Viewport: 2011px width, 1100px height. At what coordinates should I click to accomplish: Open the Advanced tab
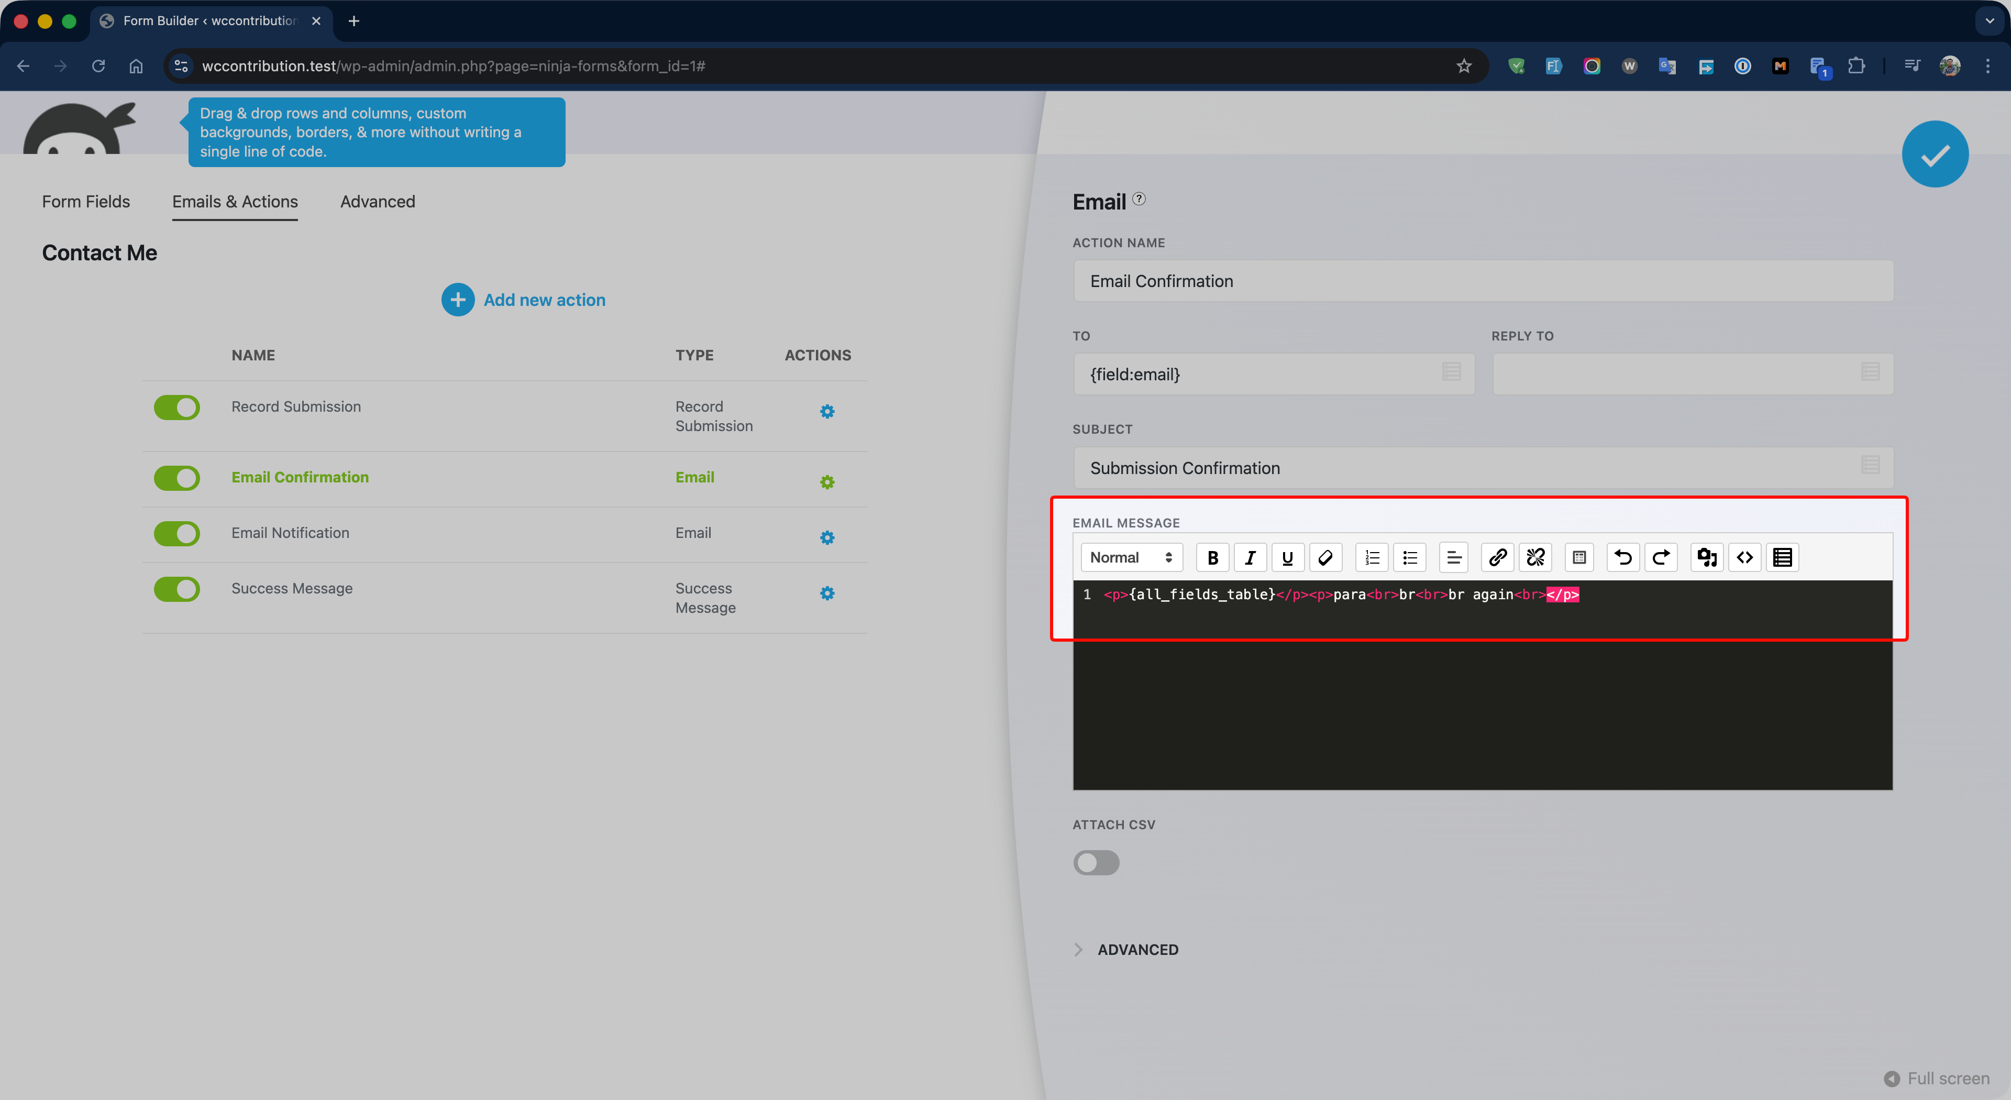tap(377, 202)
